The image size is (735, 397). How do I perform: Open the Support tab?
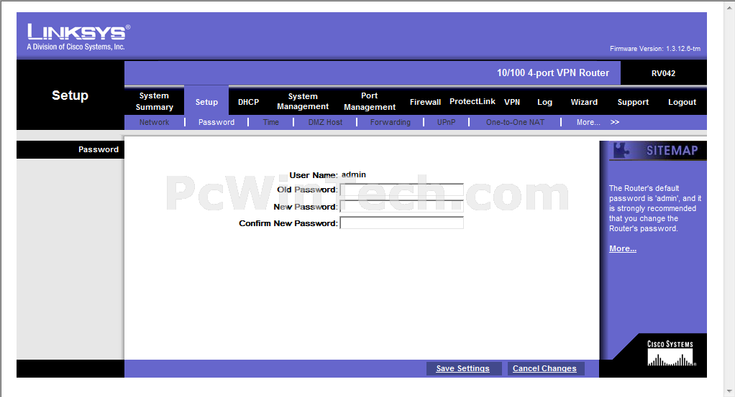[633, 102]
